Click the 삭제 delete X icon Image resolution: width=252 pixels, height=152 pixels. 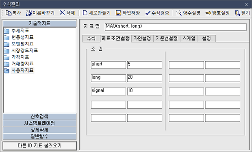(62, 13)
